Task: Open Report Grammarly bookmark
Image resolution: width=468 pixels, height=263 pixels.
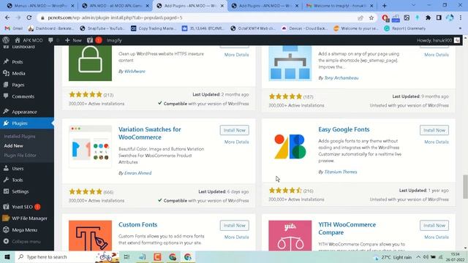Action: tap(404, 28)
